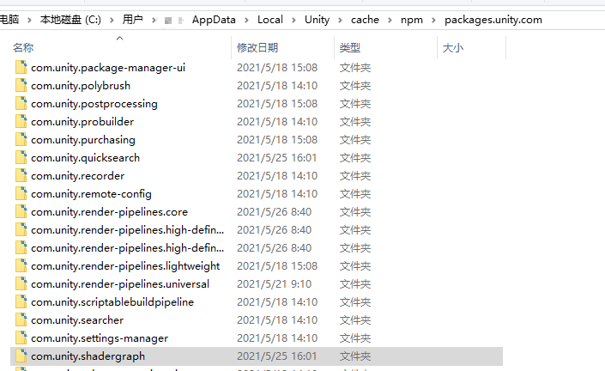Expand the chevron after cache
Image resolution: width=605 pixels, height=371 pixels.
(x=390, y=20)
